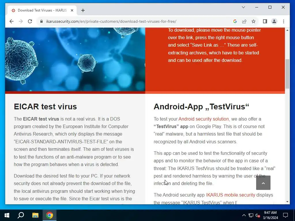Viewport: 295px width, 221px height.
Task: Open the Android security solution link
Action: pyautogui.click(x=204, y=119)
